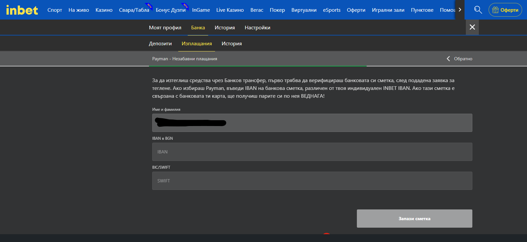The image size is (527, 242).
Task: Open Оферти in the navigation bar
Action: (356, 10)
